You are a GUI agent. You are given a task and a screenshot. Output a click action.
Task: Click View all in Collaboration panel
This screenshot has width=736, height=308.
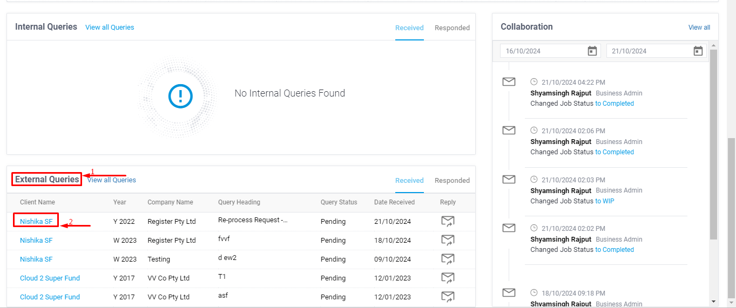click(699, 27)
